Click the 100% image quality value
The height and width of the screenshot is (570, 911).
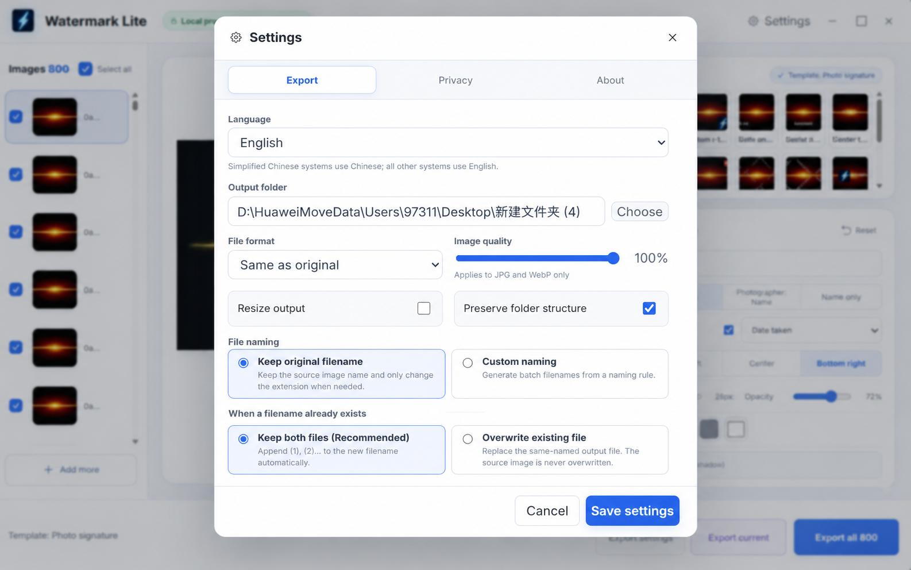pos(651,259)
